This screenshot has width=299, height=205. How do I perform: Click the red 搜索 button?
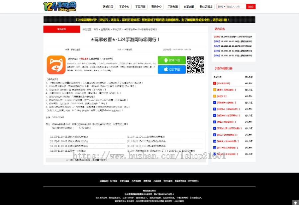pyautogui.click(x=251, y=7)
